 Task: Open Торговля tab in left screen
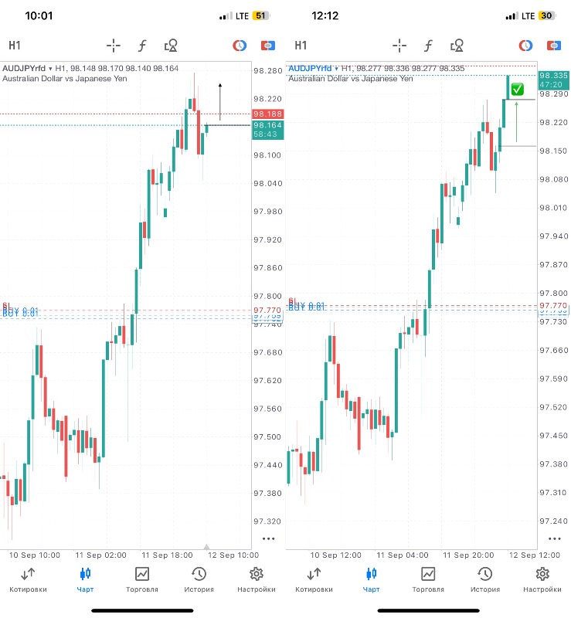point(141,579)
